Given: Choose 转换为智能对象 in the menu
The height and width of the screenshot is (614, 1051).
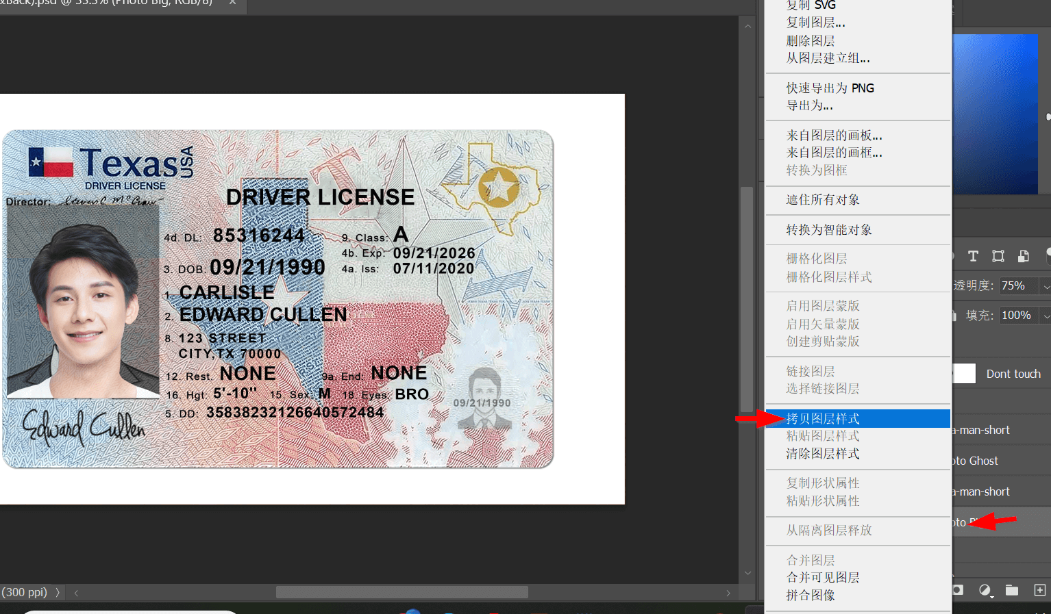Looking at the screenshot, I should (828, 230).
